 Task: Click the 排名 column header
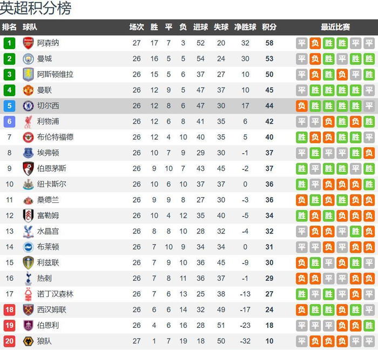coord(9,27)
